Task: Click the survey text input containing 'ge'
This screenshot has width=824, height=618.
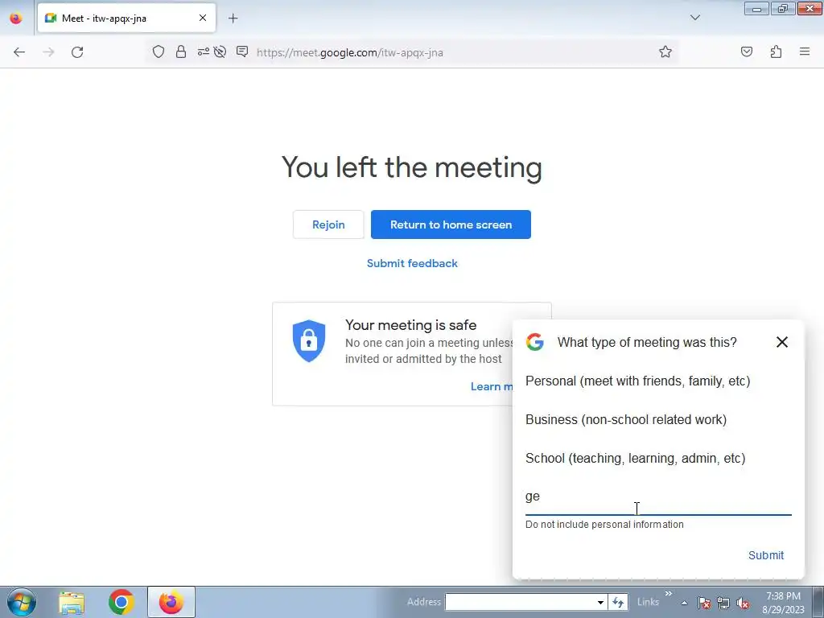Action: coord(658,497)
